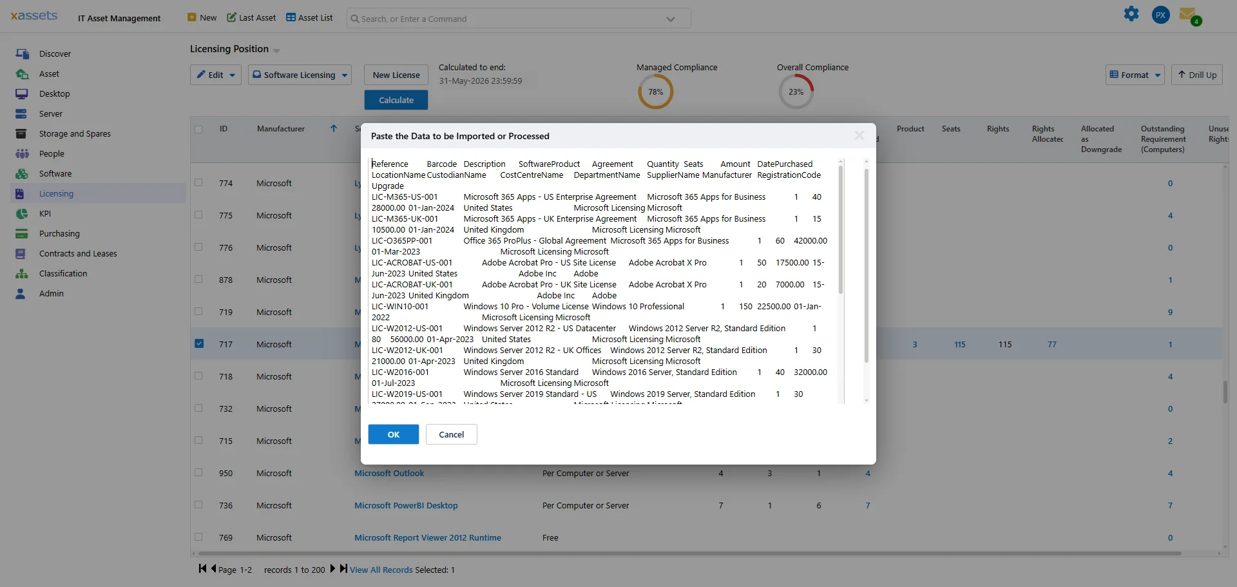Viewport: 1237px width, 587px height.
Task: Open the KPI pie chart icon
Action: 22,214
